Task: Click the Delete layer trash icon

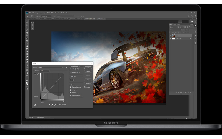Action: (191, 93)
